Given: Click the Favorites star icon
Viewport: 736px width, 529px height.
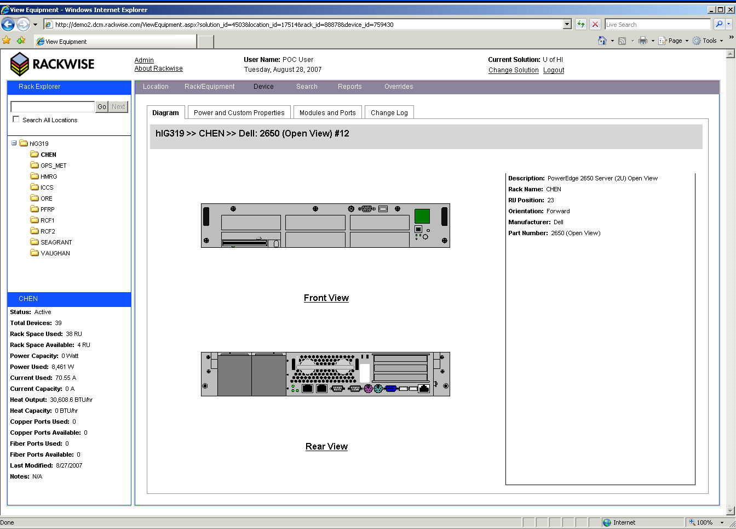Looking at the screenshot, I should click(7, 41).
